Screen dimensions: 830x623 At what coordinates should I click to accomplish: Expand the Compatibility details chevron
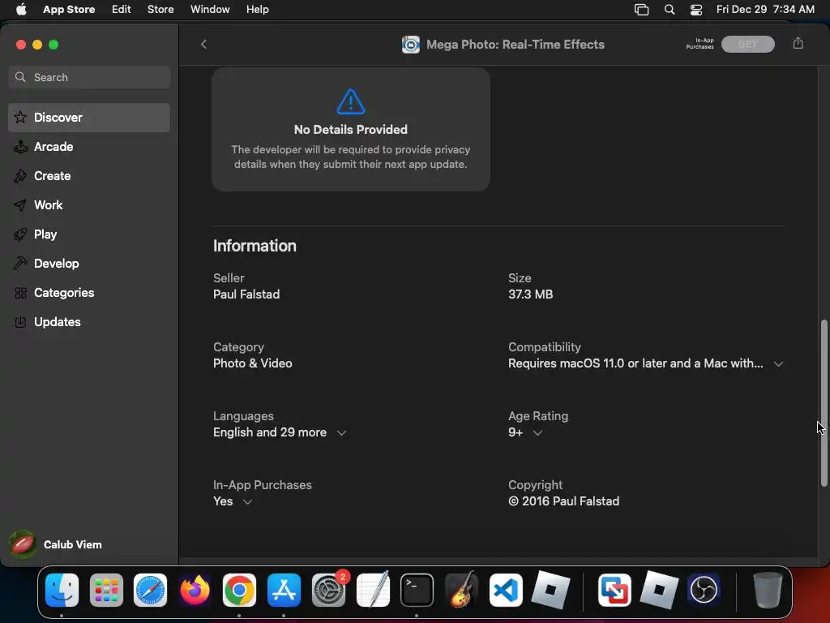tap(778, 364)
